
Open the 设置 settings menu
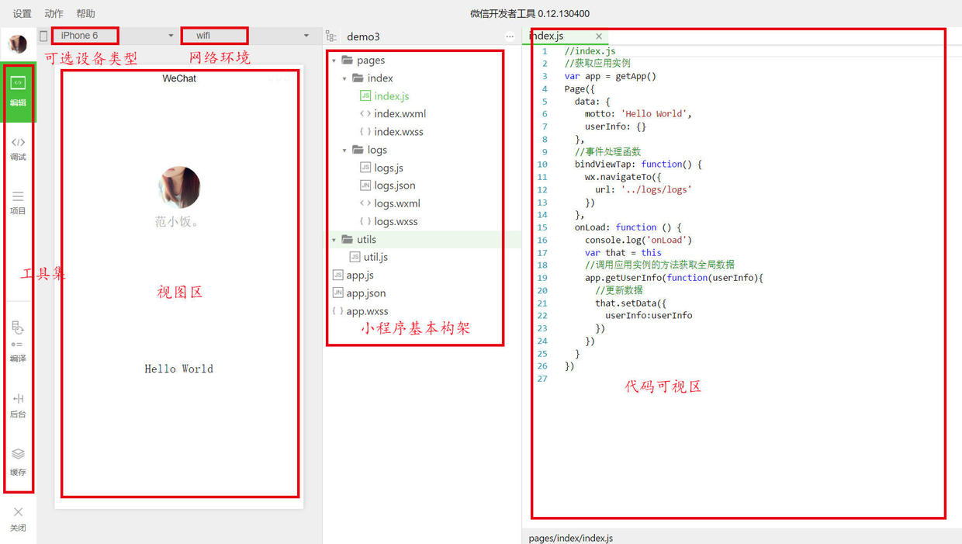(x=22, y=14)
